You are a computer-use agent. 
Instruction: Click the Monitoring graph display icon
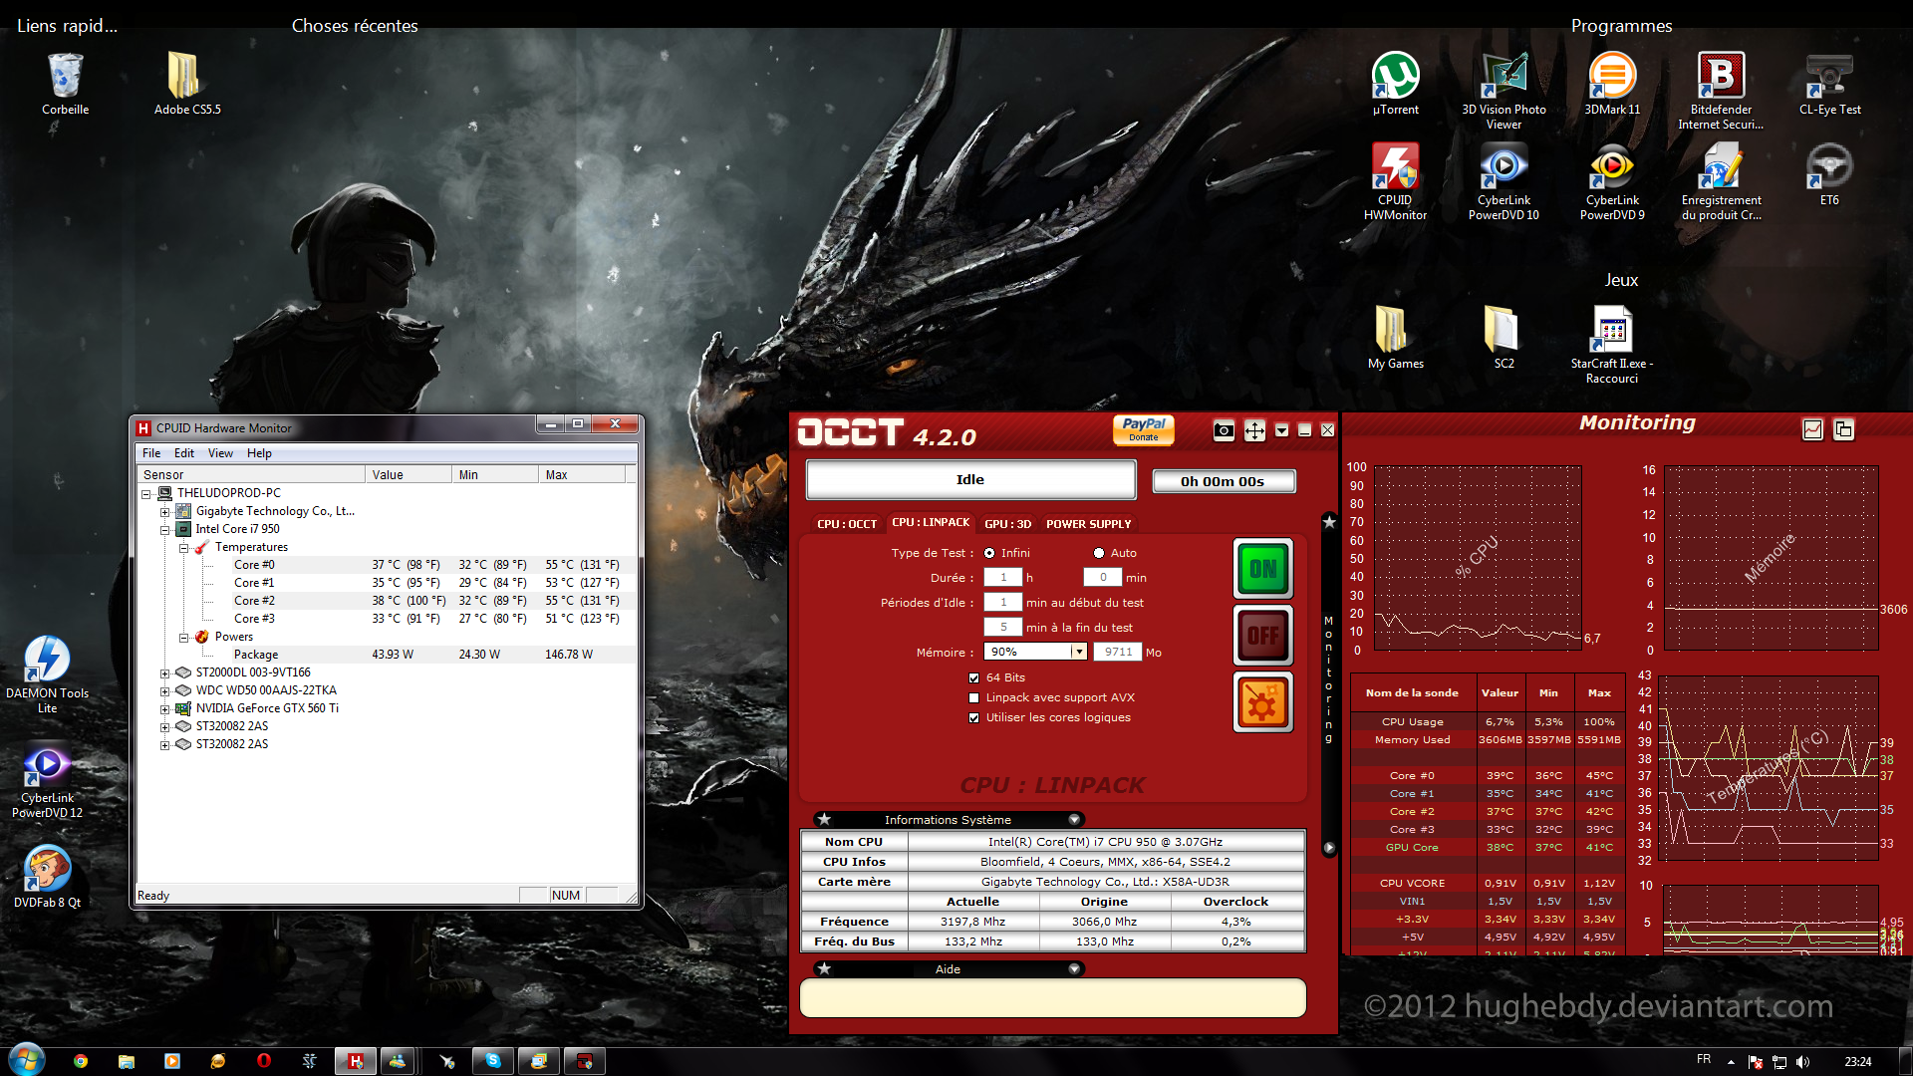1812,429
